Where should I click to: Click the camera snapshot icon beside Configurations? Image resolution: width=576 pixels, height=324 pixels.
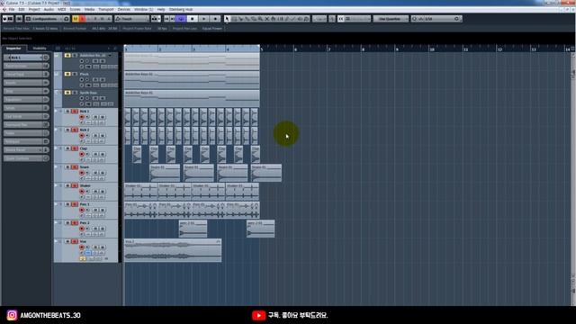pyautogui.click(x=67, y=19)
